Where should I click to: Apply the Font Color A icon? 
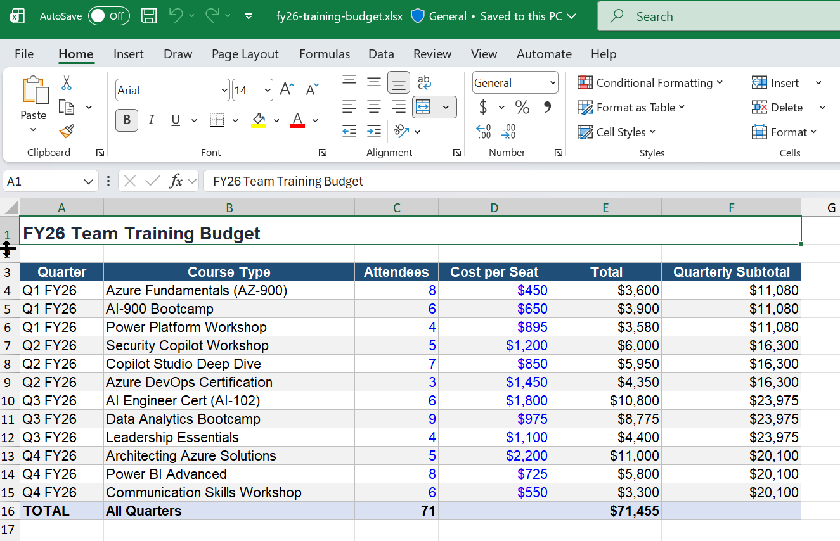pos(297,120)
